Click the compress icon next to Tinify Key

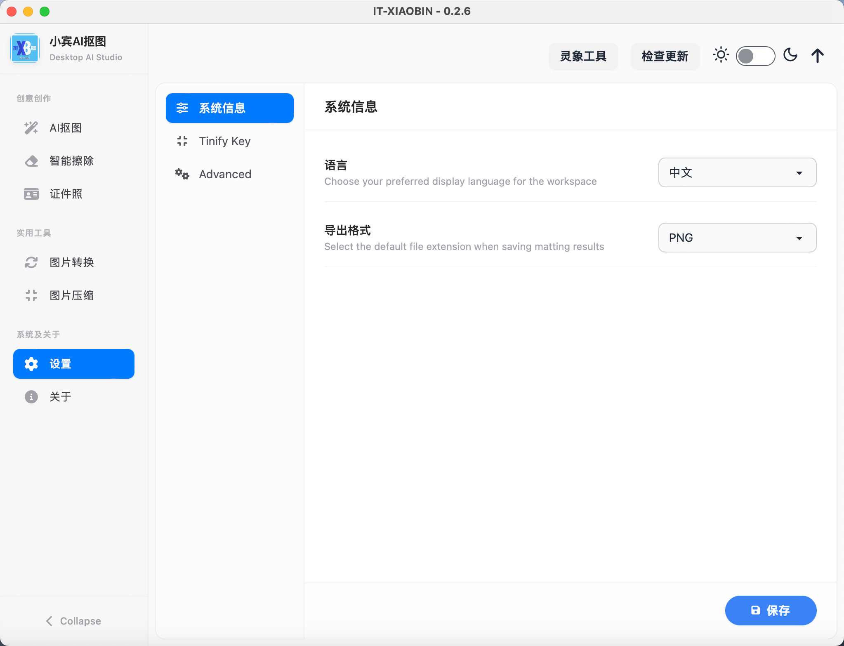coord(182,141)
